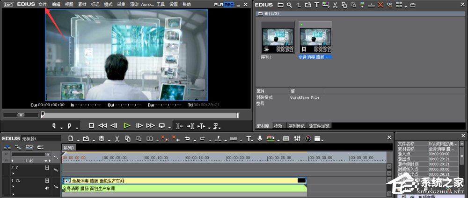Click the orange delete X icon in bin toolbar
The width and height of the screenshot is (468, 198).
[380, 5]
